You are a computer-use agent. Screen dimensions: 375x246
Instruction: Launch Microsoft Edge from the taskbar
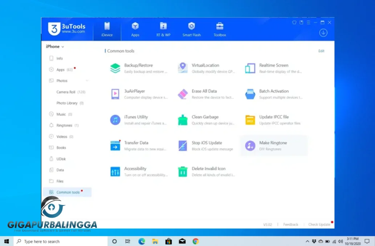[142, 241]
